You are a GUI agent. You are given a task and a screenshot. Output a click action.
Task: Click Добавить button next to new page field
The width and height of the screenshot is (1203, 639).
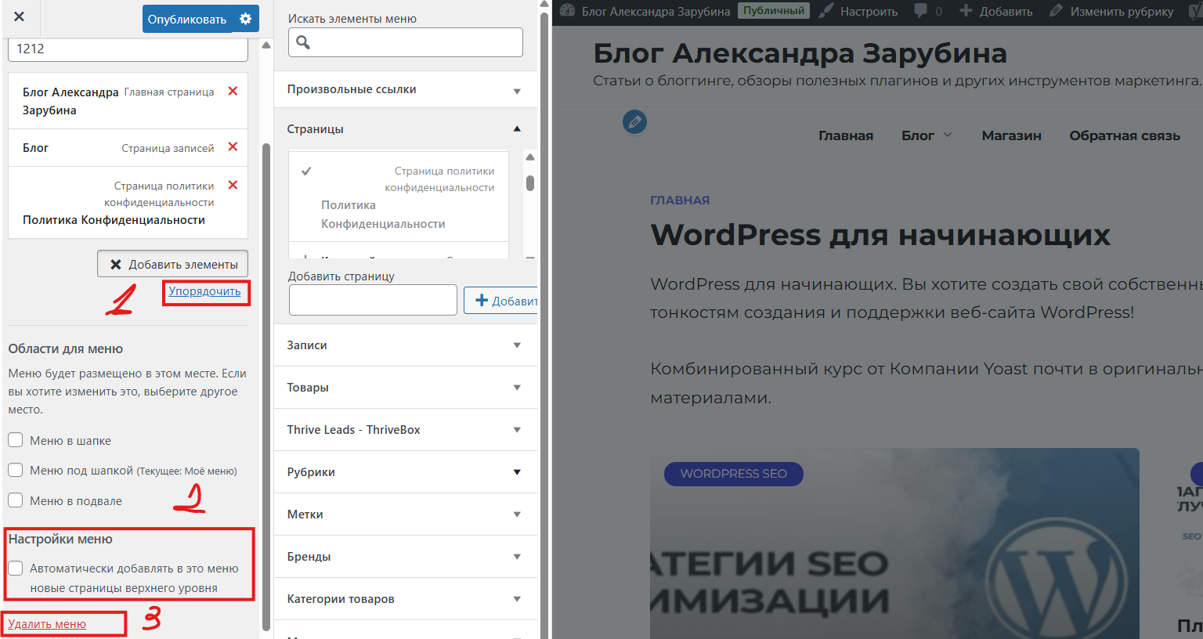[500, 301]
